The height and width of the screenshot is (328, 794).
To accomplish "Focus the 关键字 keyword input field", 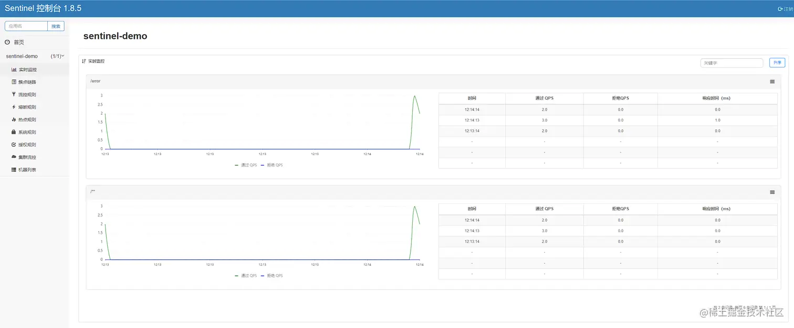I will [x=732, y=63].
